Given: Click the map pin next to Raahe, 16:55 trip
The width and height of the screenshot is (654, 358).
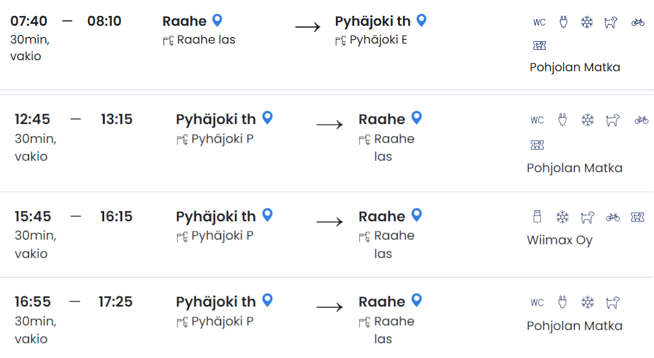Looking at the screenshot, I should pos(415,300).
